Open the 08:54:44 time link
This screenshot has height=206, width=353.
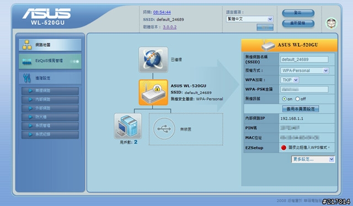(x=162, y=12)
